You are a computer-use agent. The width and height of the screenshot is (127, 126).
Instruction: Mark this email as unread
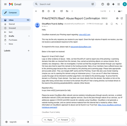tap(61, 11)
